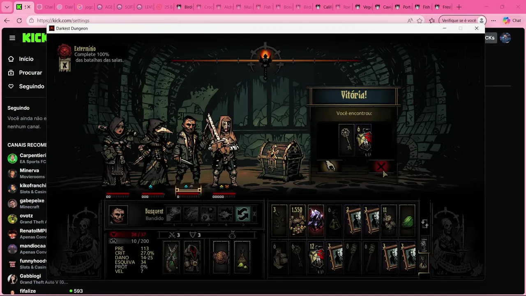This screenshot has width=526, height=296.
Task: Add page to favorites with star icon
Action: [x=420, y=21]
